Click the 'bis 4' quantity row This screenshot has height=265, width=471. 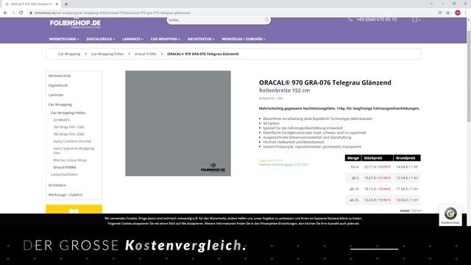pyautogui.click(x=383, y=167)
